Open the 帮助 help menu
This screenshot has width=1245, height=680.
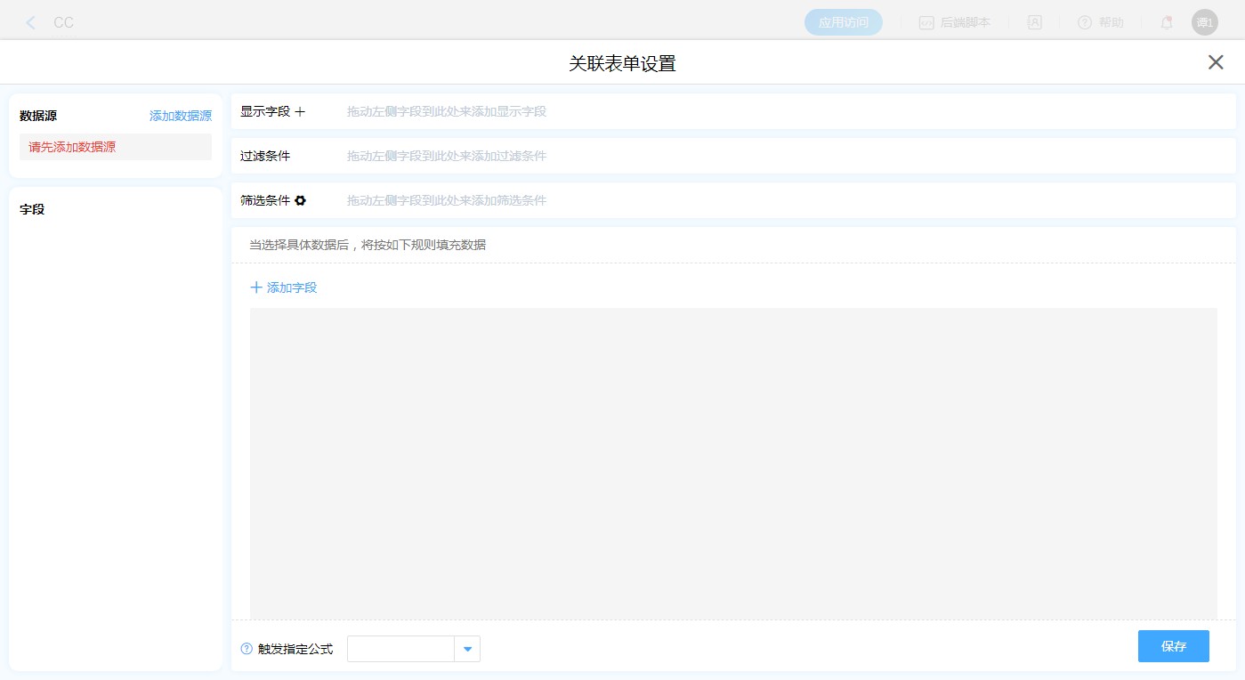1101,23
